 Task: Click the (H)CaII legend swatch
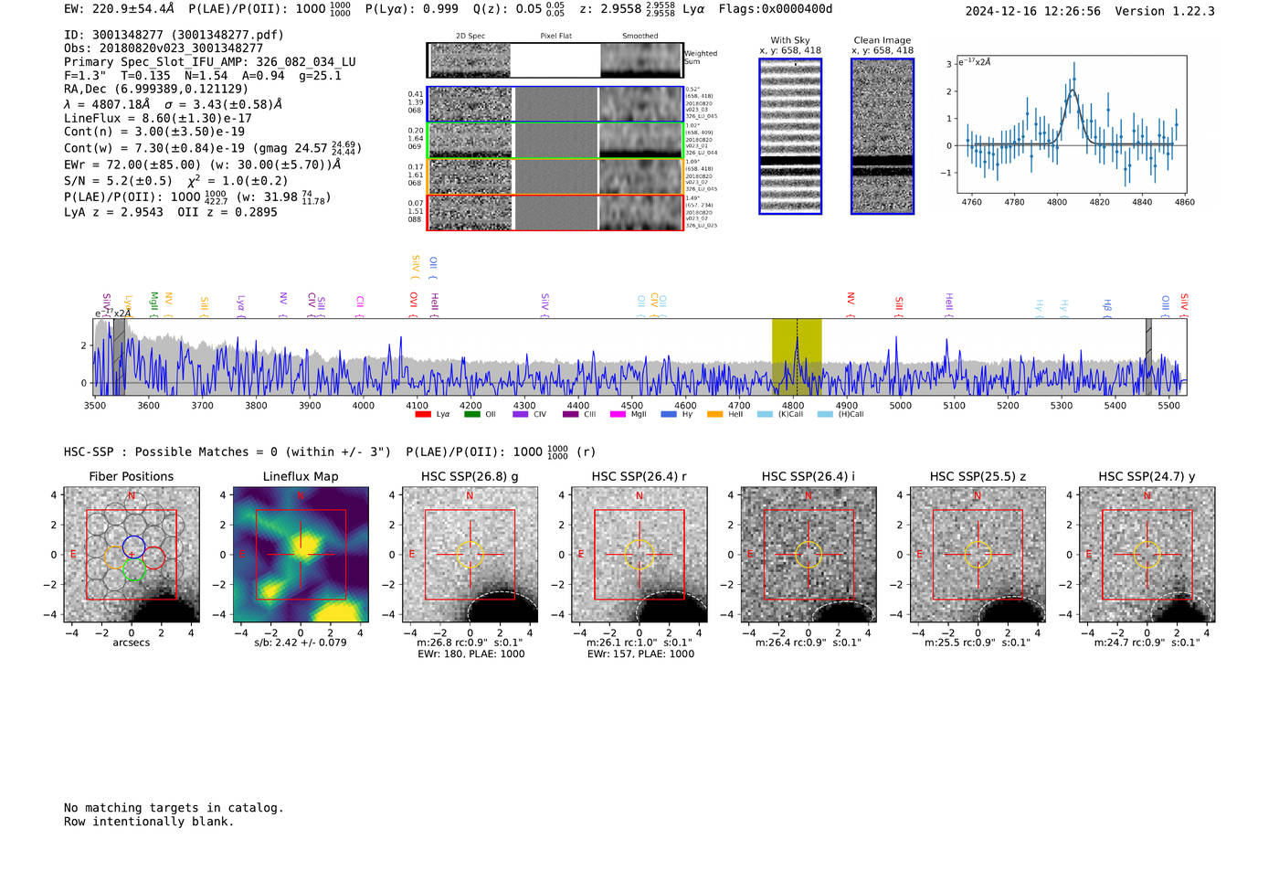825,415
